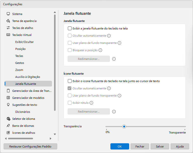Check Bloquear a posição checkbox
Viewport: 193px width, 153px height.
tap(70, 50)
